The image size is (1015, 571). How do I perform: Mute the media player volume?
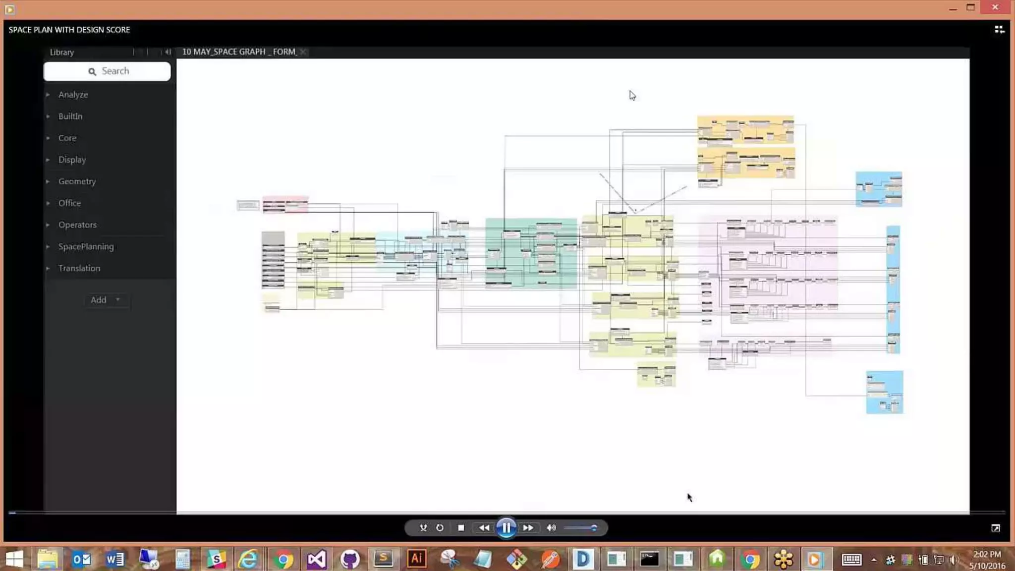[x=551, y=528]
